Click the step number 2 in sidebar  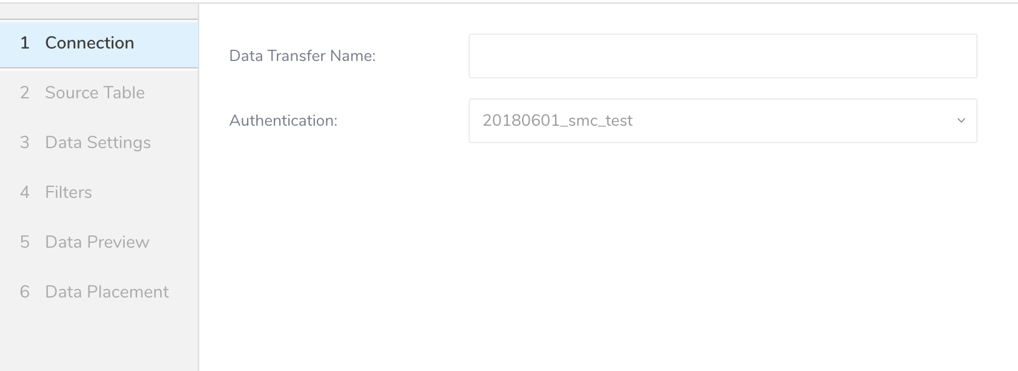[x=25, y=93]
